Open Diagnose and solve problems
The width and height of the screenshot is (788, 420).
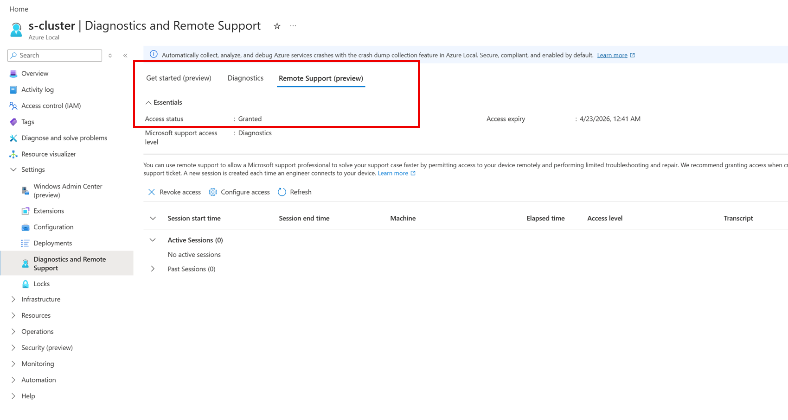(64, 138)
